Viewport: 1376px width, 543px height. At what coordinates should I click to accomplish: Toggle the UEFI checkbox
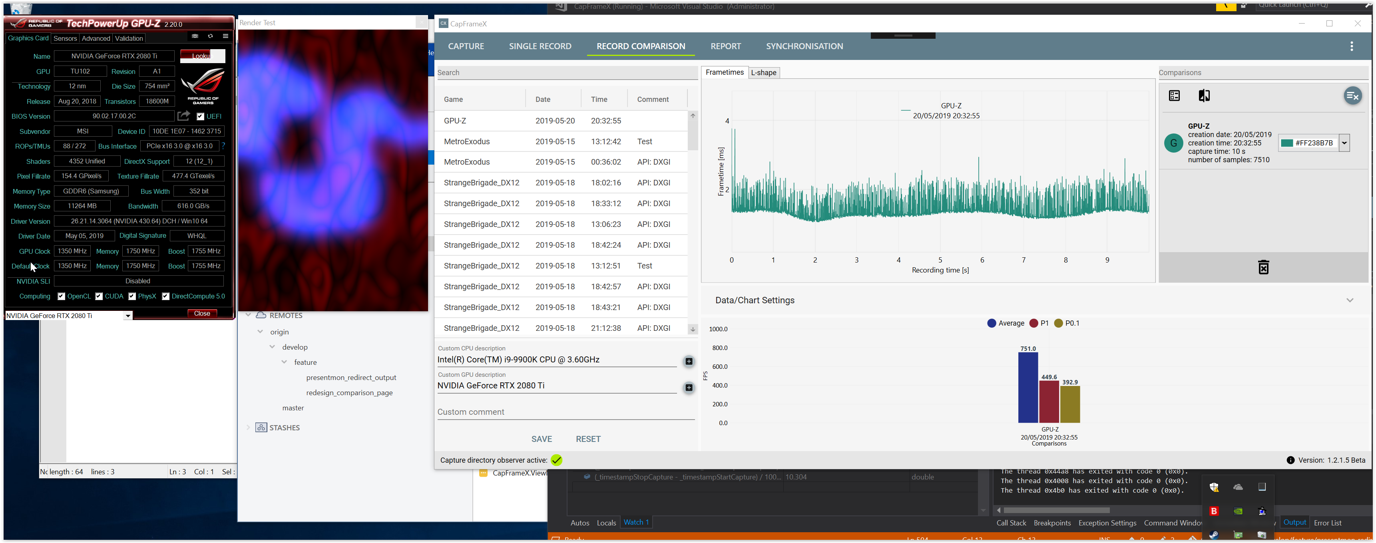(200, 116)
